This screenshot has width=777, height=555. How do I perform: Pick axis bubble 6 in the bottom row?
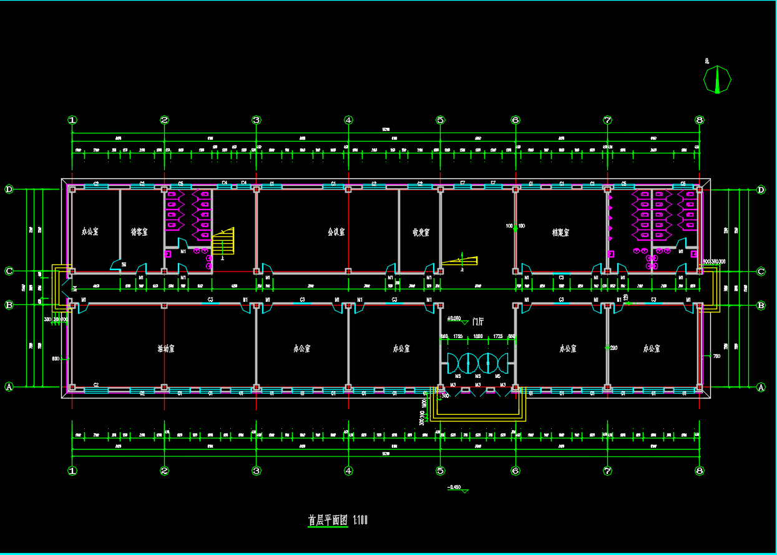tap(516, 471)
